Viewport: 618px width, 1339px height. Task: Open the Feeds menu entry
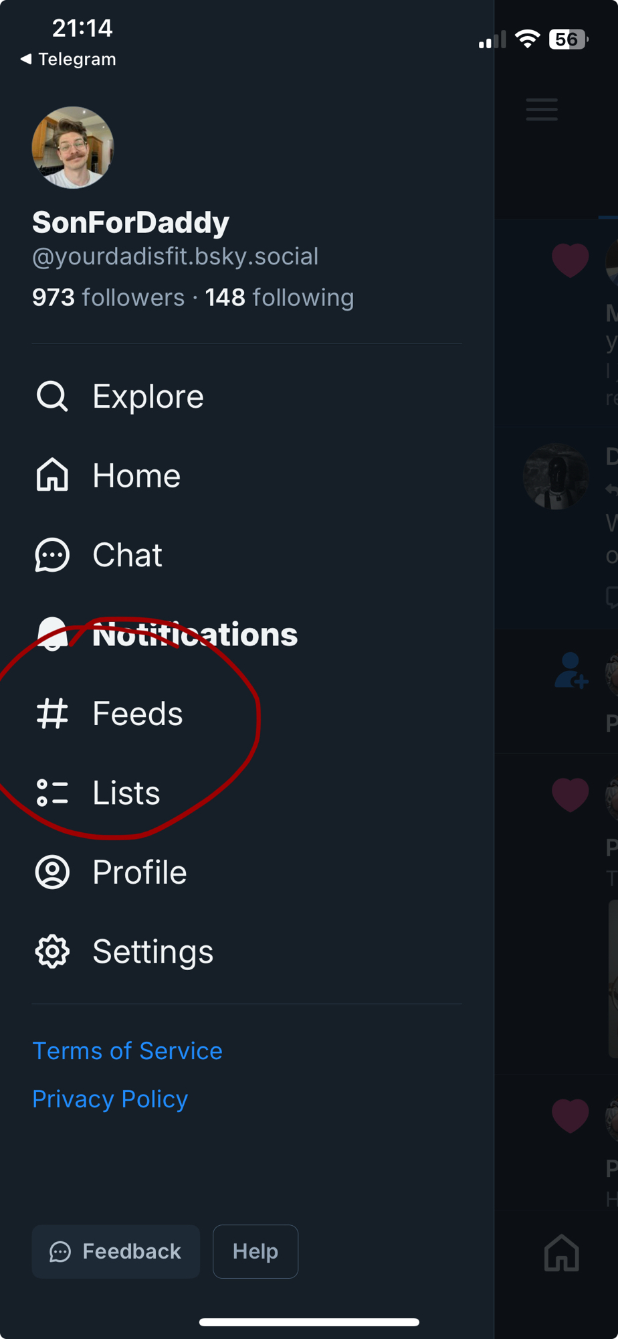click(138, 713)
